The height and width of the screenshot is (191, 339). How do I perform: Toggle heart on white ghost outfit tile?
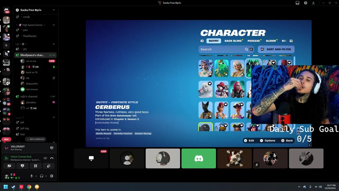tap(210, 84)
